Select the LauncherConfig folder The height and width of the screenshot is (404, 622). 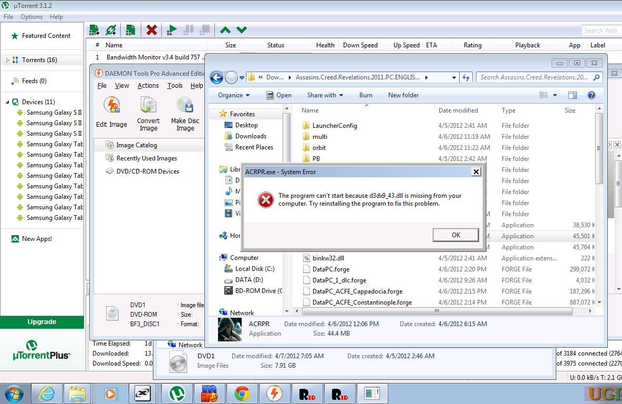(335, 126)
